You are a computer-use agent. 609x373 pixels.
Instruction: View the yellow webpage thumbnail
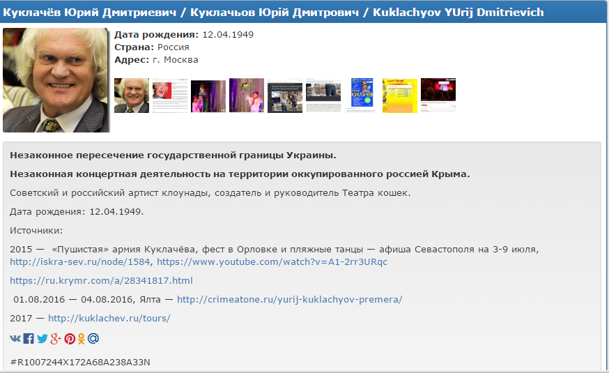tap(400, 96)
